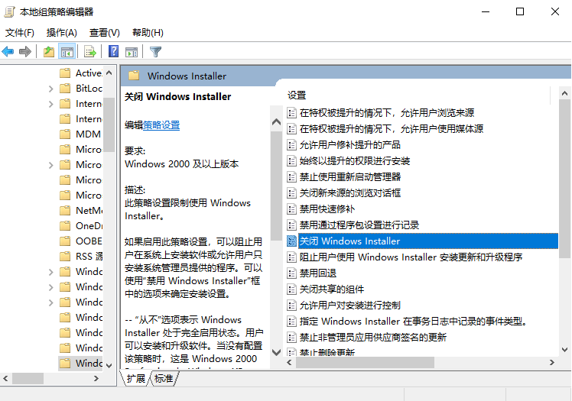
Task: Open the 查看(V) menu
Action: tap(104, 32)
